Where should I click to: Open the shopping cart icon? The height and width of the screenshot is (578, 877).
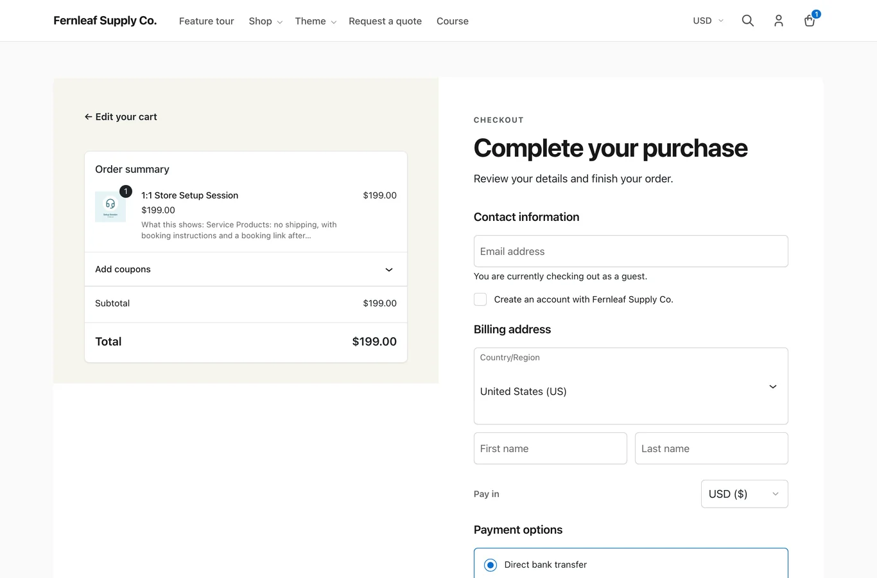810,20
